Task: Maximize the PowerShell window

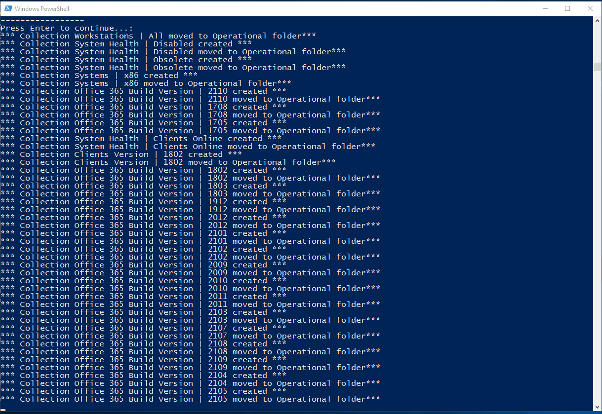Action: pos(568,8)
